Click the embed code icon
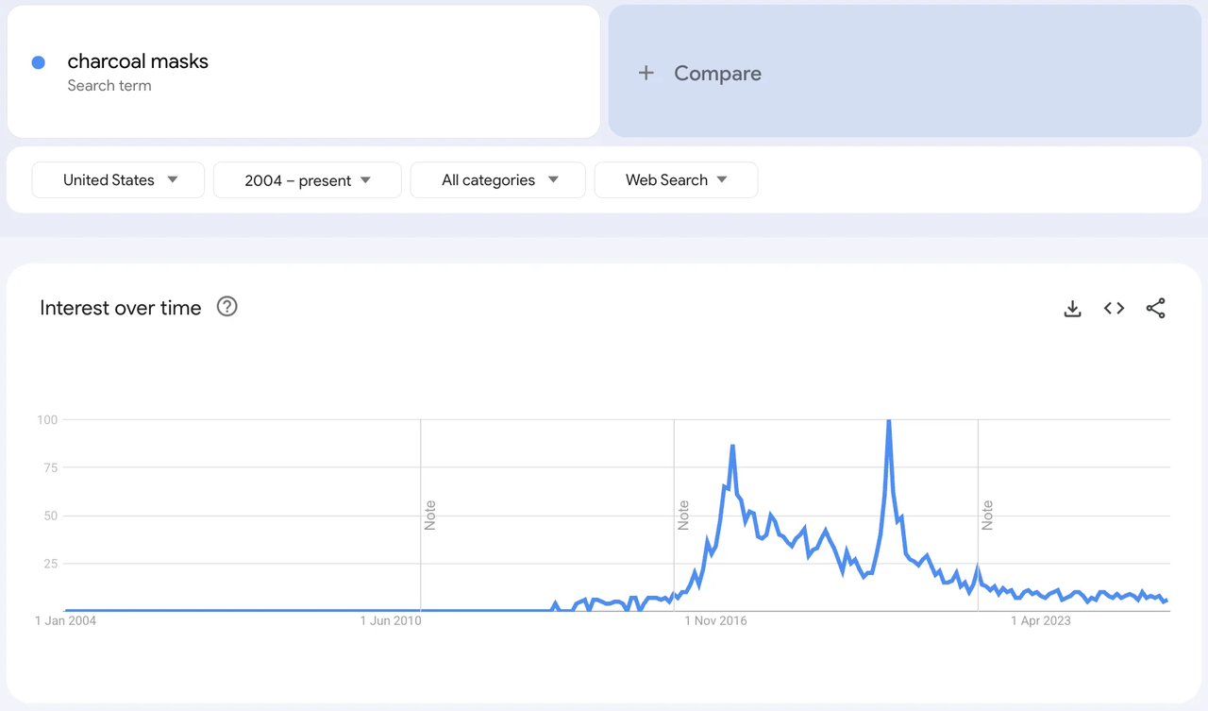The width and height of the screenshot is (1208, 711). pos(1114,309)
